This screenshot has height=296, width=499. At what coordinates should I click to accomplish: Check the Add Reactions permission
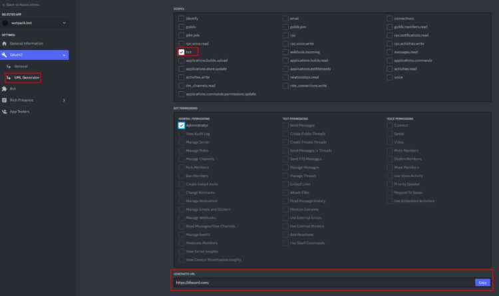[x=285, y=235]
